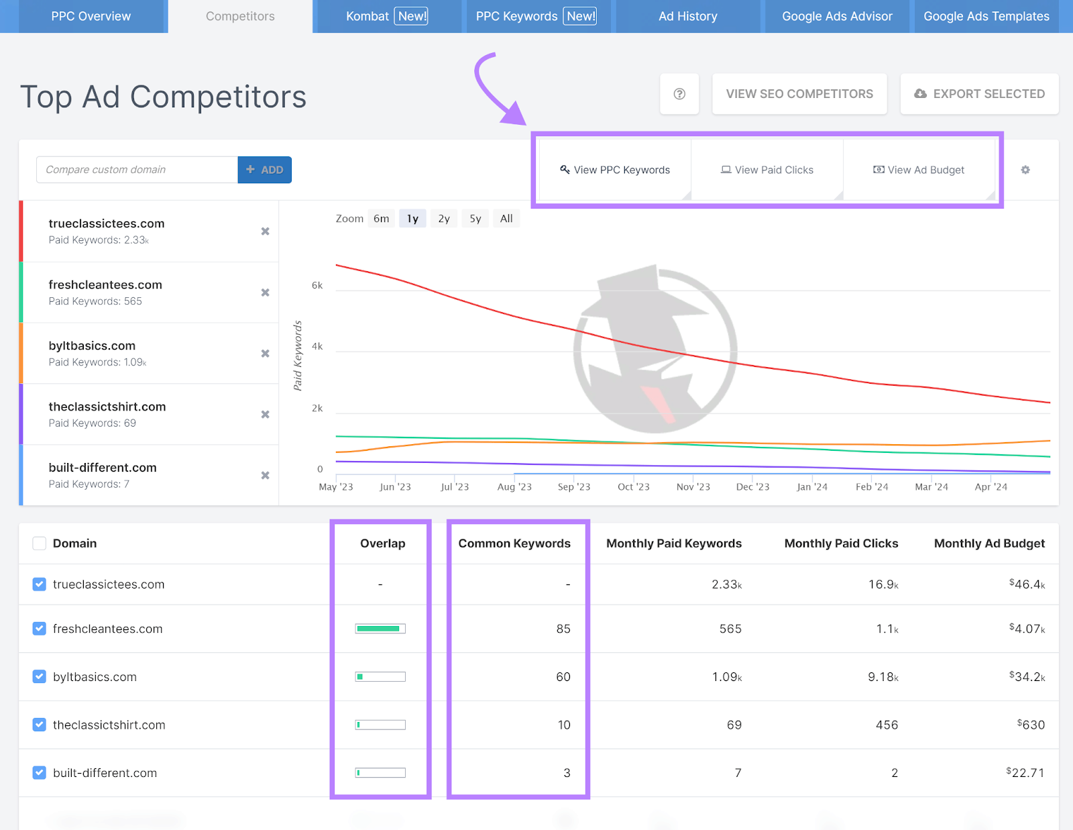Remove built-different.com from chart list
This screenshot has height=830, width=1073.
[x=266, y=476]
